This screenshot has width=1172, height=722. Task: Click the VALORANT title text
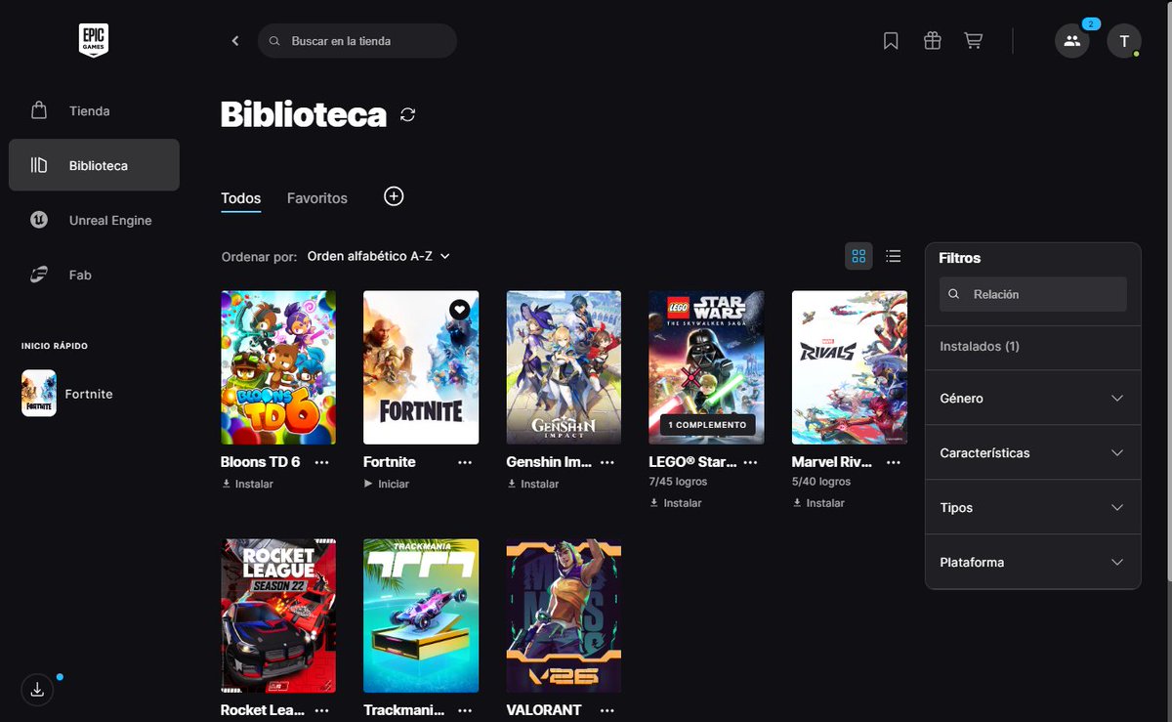point(544,710)
